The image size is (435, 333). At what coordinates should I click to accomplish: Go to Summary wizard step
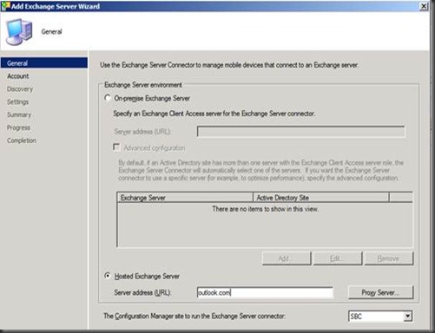(19, 114)
